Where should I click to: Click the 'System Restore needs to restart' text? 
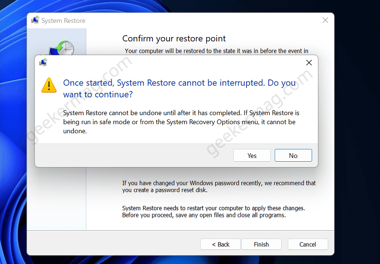(213, 212)
